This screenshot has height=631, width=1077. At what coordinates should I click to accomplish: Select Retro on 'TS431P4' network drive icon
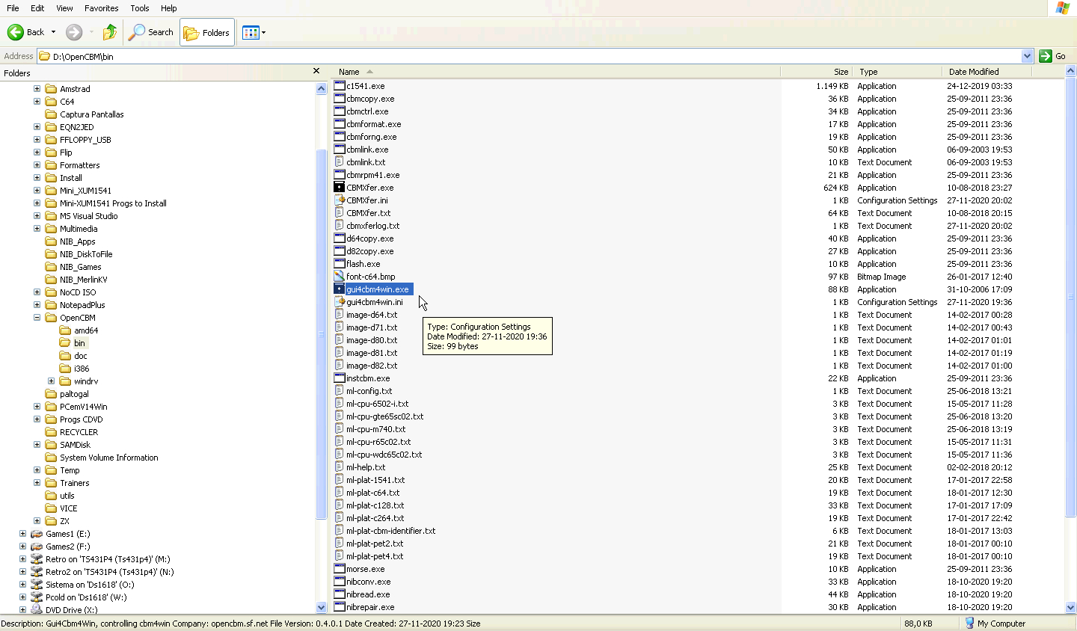(37, 559)
